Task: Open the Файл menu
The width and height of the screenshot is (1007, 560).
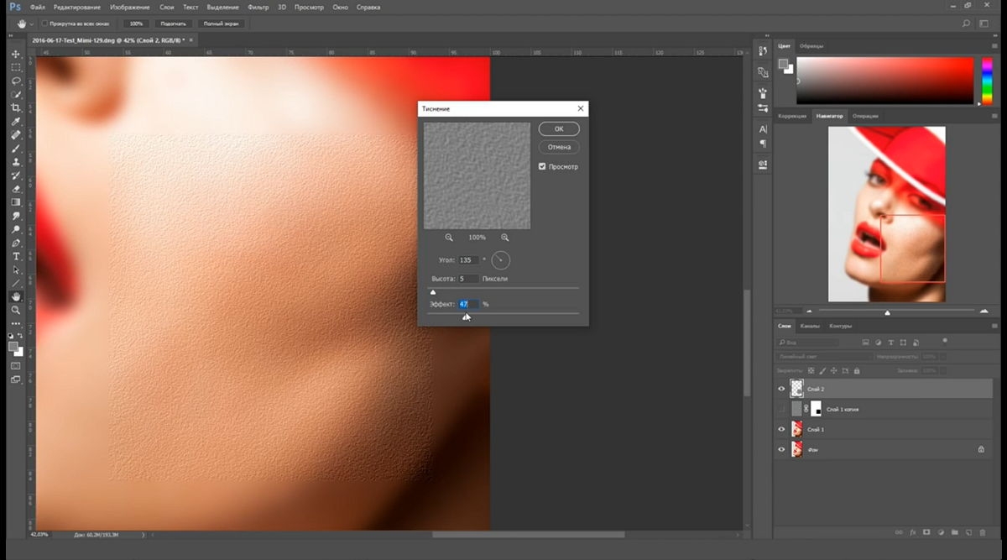Action: [x=37, y=7]
